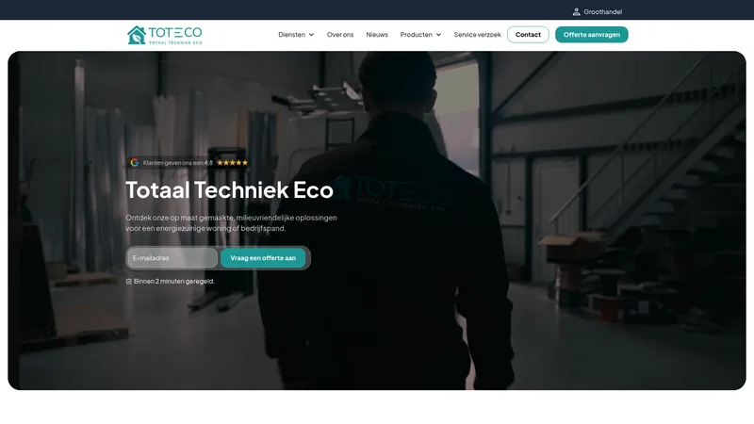The width and height of the screenshot is (754, 424).
Task: Click the Groothandel user icon
Action: [x=576, y=12]
